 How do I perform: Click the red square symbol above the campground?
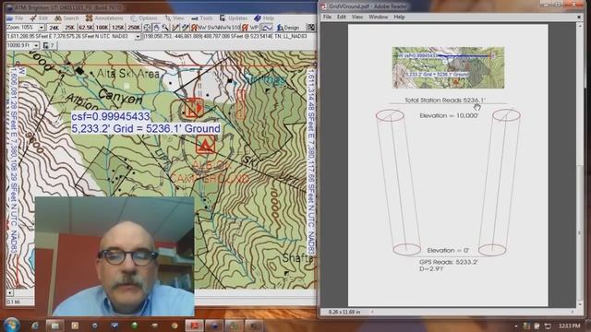point(194,107)
